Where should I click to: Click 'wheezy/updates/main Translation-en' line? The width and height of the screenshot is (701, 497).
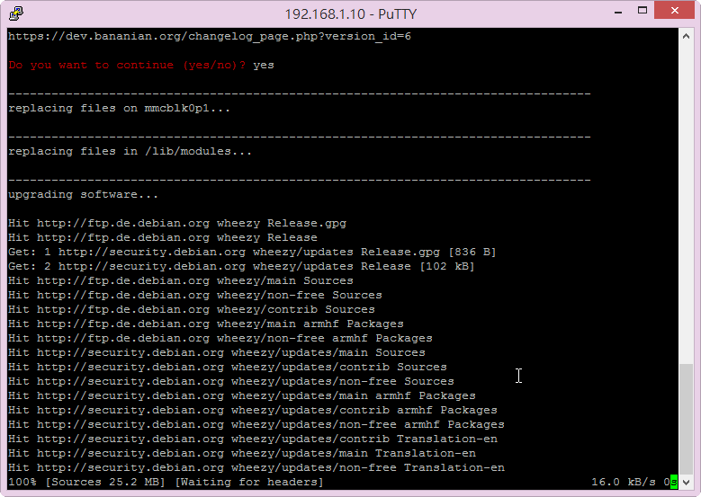pyautogui.click(x=242, y=453)
